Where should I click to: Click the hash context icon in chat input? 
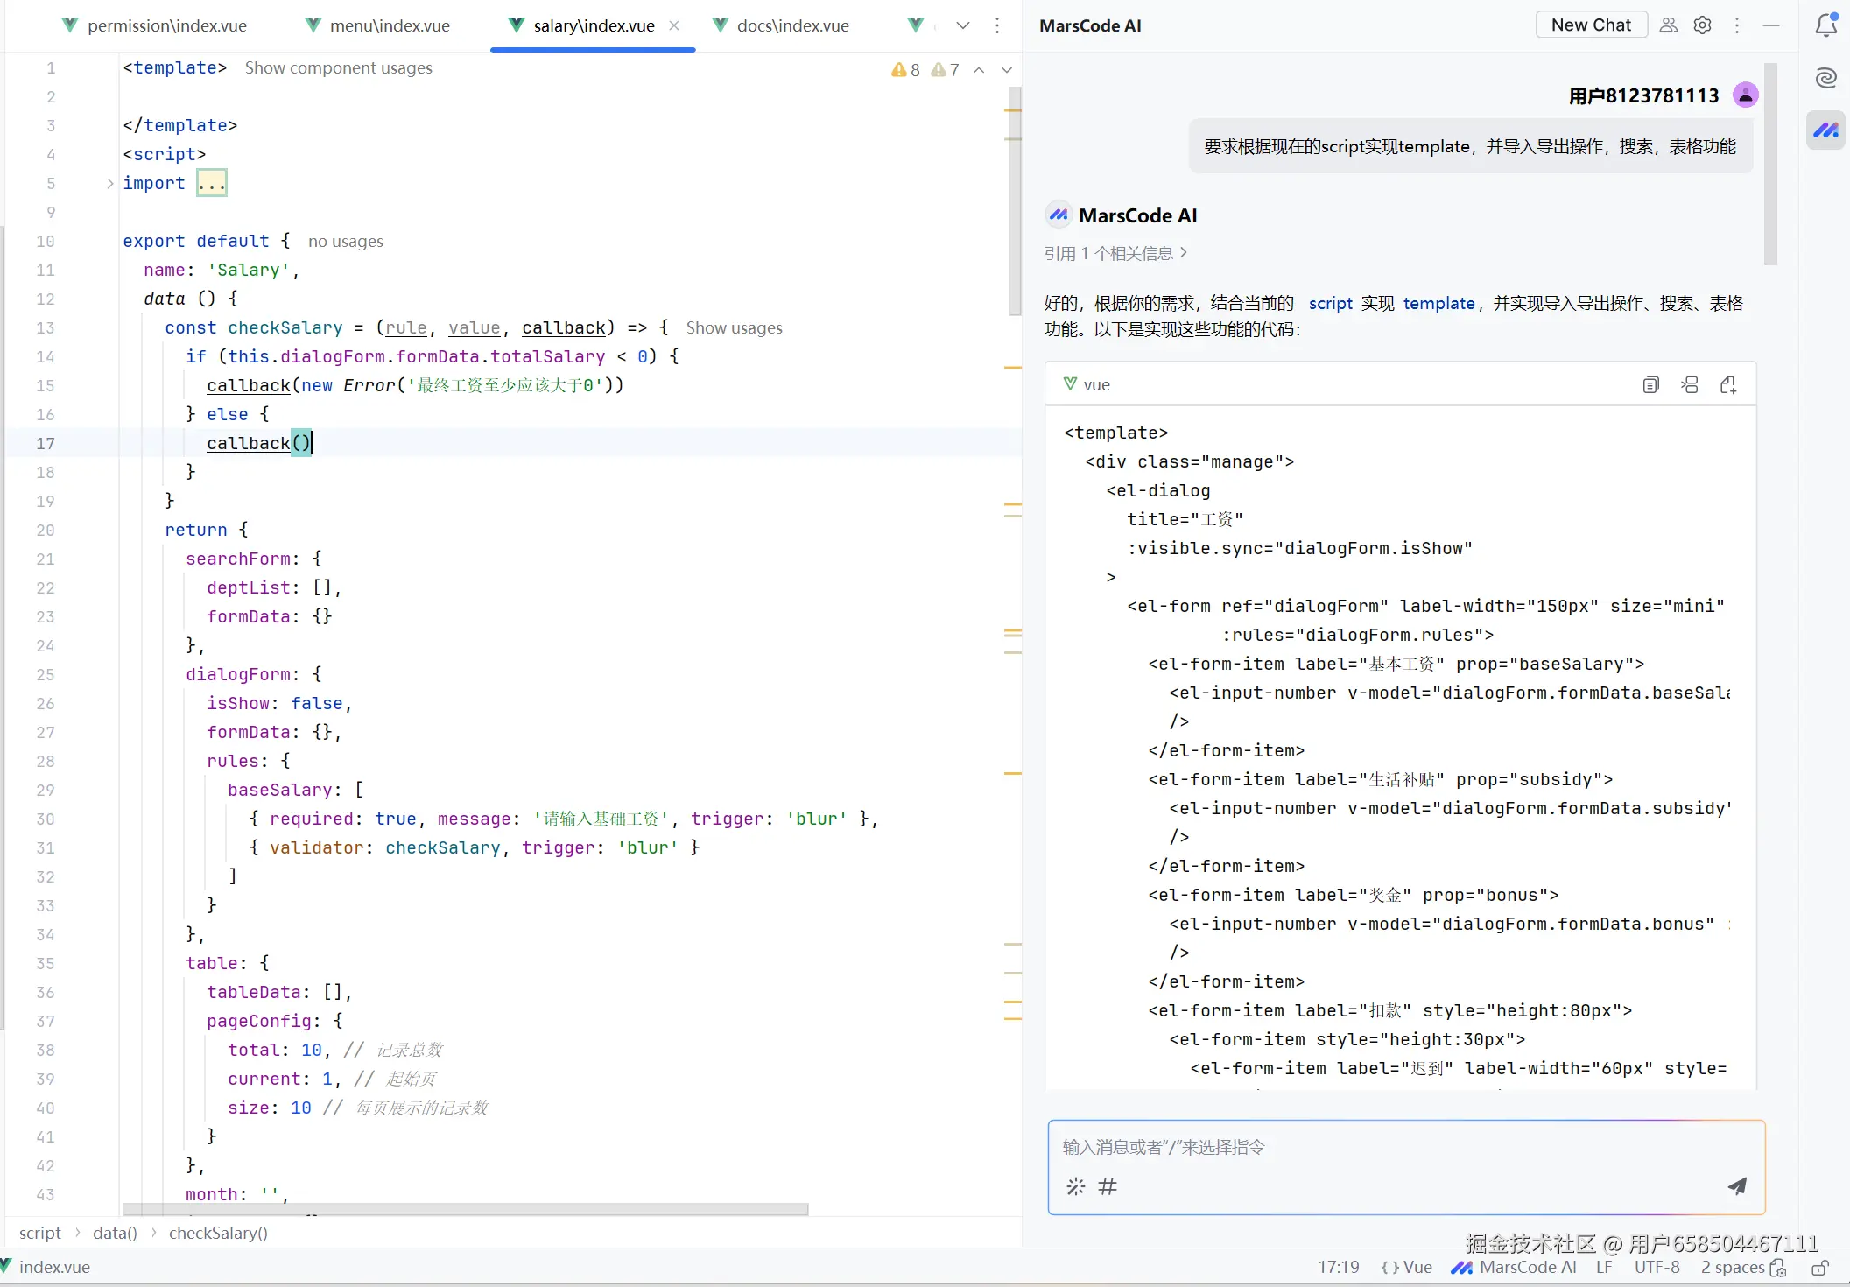[x=1108, y=1186]
